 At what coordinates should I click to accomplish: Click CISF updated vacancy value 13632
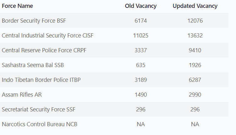(195, 36)
